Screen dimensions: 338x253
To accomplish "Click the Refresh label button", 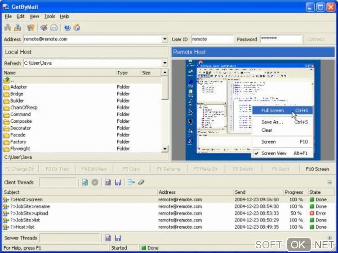I will coord(12,63).
